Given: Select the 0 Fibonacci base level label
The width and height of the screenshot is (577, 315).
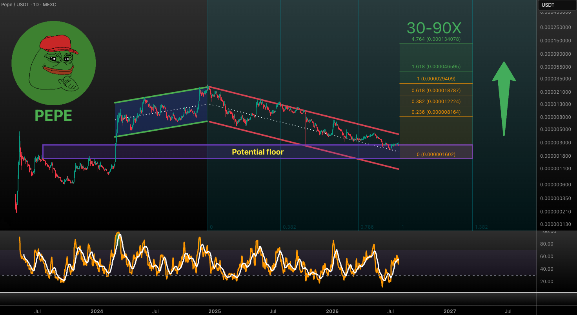Looking at the screenshot, I should pos(436,155).
